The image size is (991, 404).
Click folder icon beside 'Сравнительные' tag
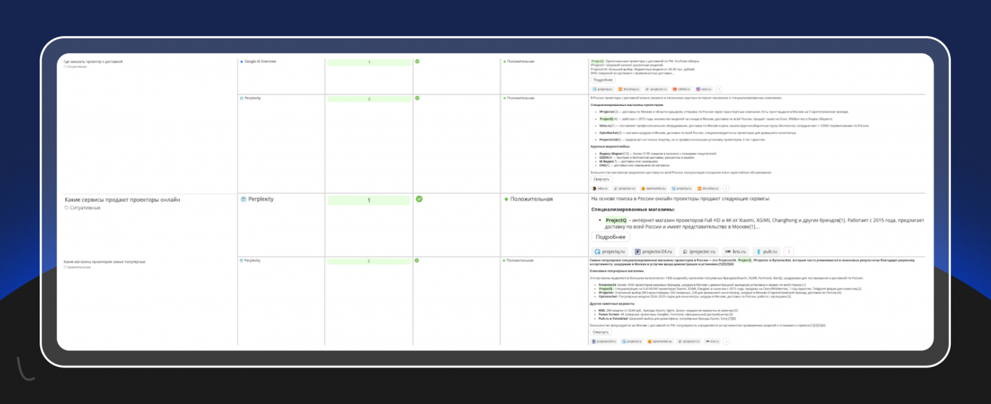tap(65, 267)
